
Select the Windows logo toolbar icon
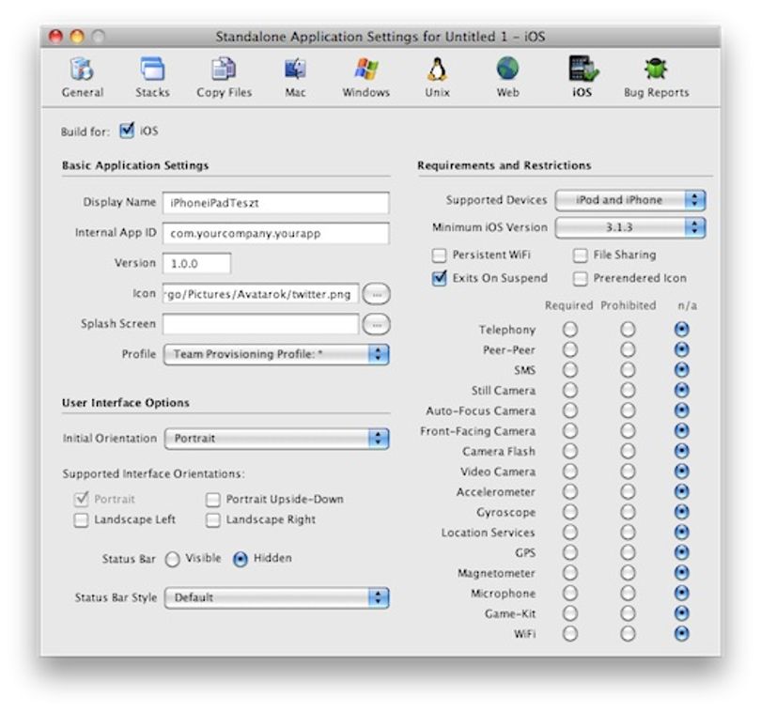[x=366, y=69]
